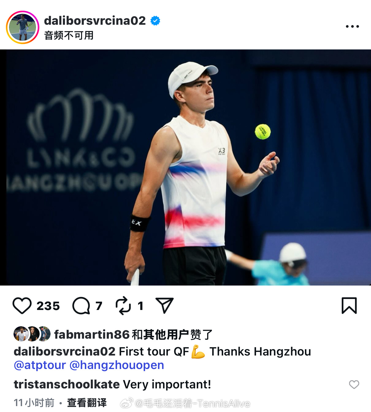The width and height of the screenshot is (371, 412).
Task: Repost using the circular arrows icon
Action: pos(123,305)
